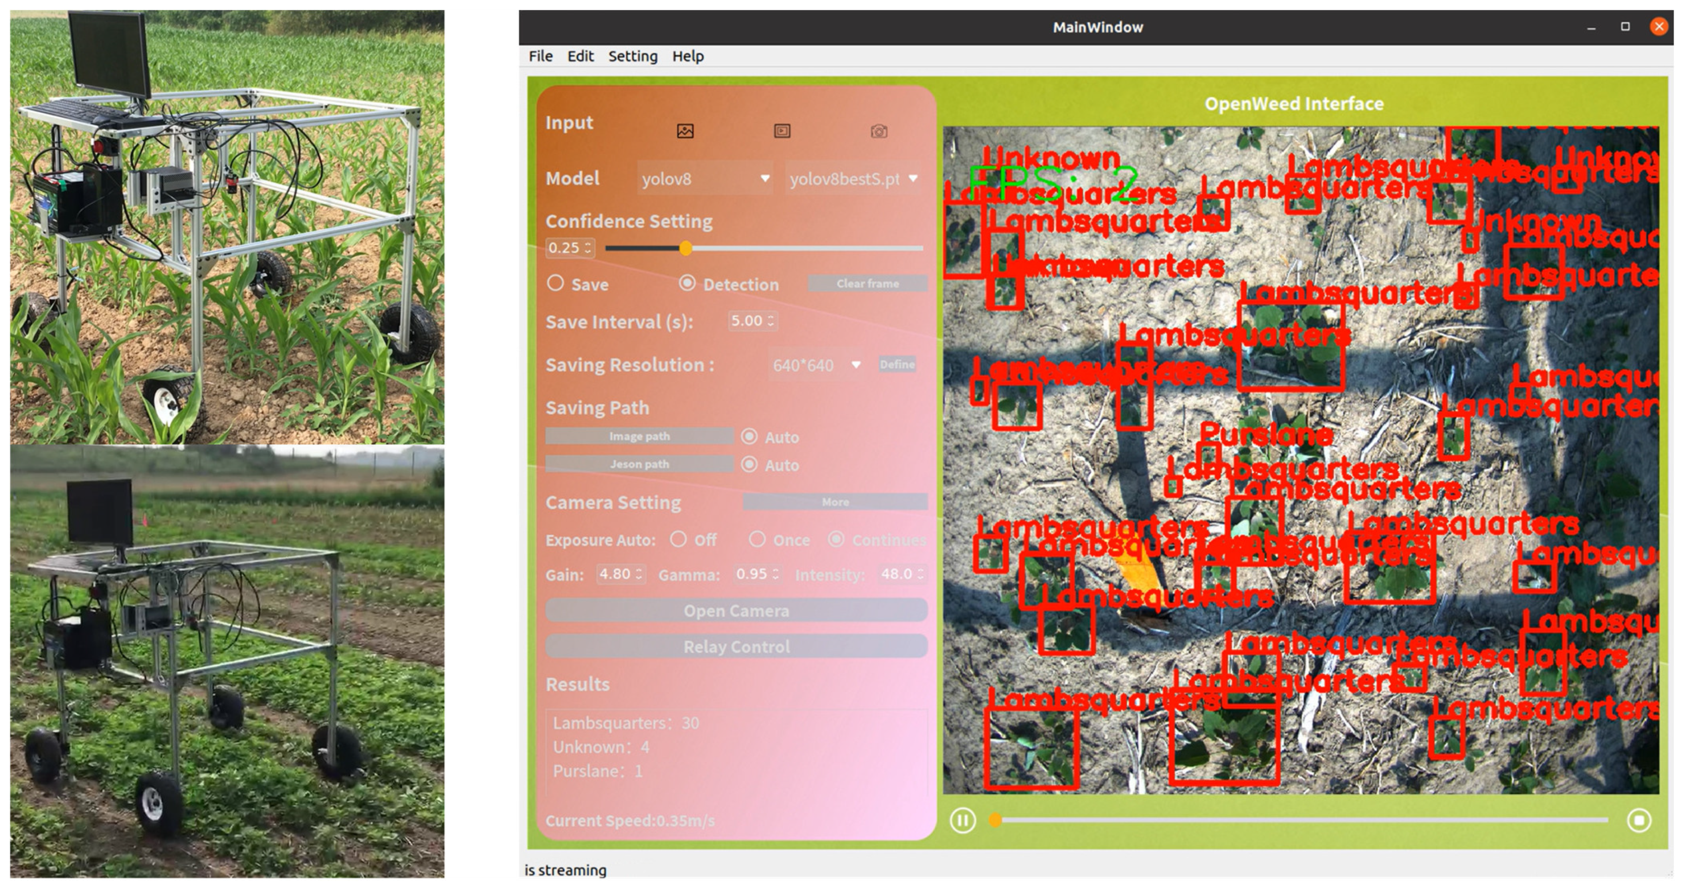The width and height of the screenshot is (1682, 887).
Task: Open the yolov8bestS.pt weights dropdown
Action: click(x=853, y=178)
